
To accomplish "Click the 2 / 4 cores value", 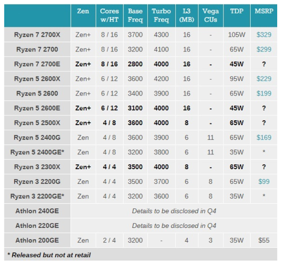I will coord(109,240).
